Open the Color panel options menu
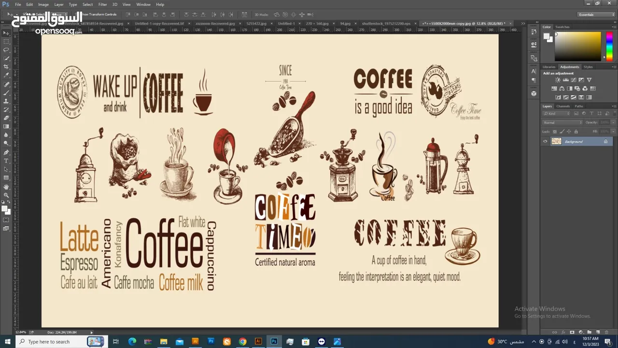618x348 pixels. pyautogui.click(x=614, y=27)
